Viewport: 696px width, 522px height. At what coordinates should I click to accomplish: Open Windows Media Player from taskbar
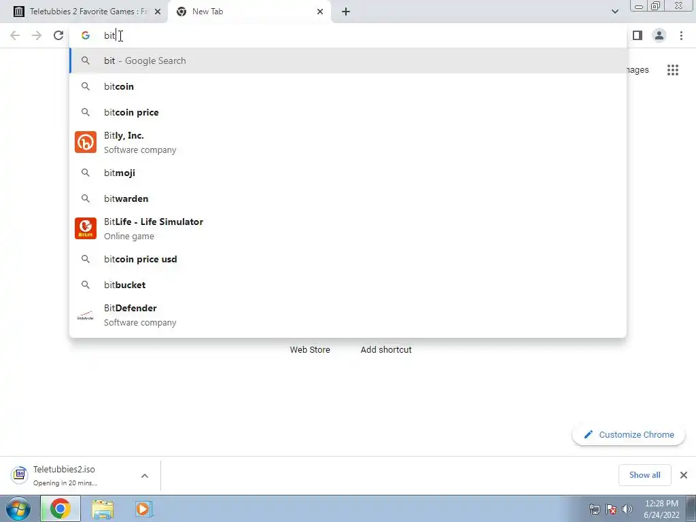(x=143, y=509)
